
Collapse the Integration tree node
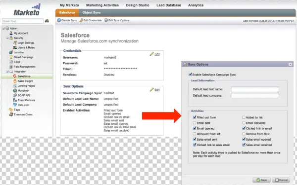pos(7,72)
